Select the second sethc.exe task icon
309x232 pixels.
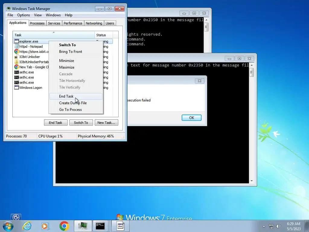pyautogui.click(x=17, y=77)
